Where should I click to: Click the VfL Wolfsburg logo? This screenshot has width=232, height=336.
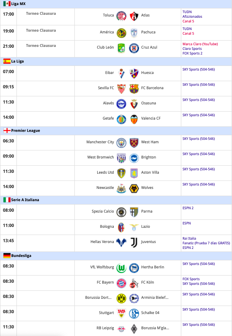[x=121, y=268]
